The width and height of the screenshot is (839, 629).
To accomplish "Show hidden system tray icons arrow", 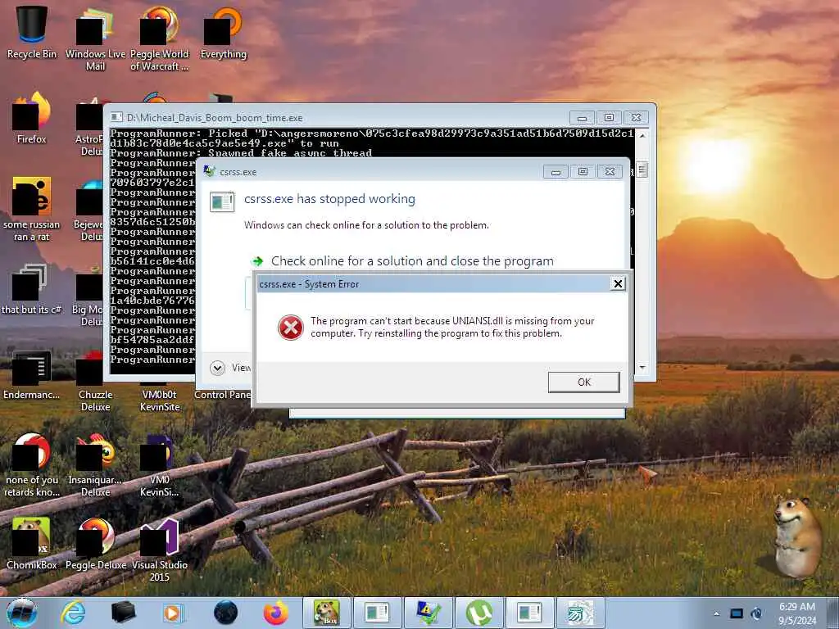I will pyautogui.click(x=716, y=613).
